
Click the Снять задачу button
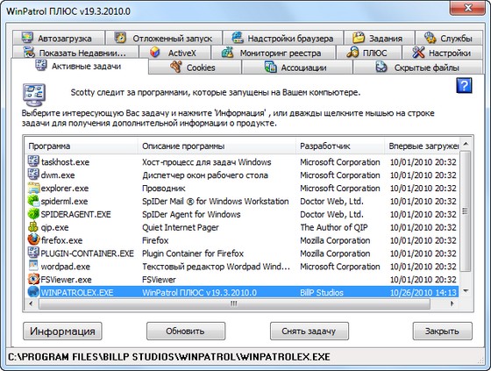pyautogui.click(x=309, y=332)
